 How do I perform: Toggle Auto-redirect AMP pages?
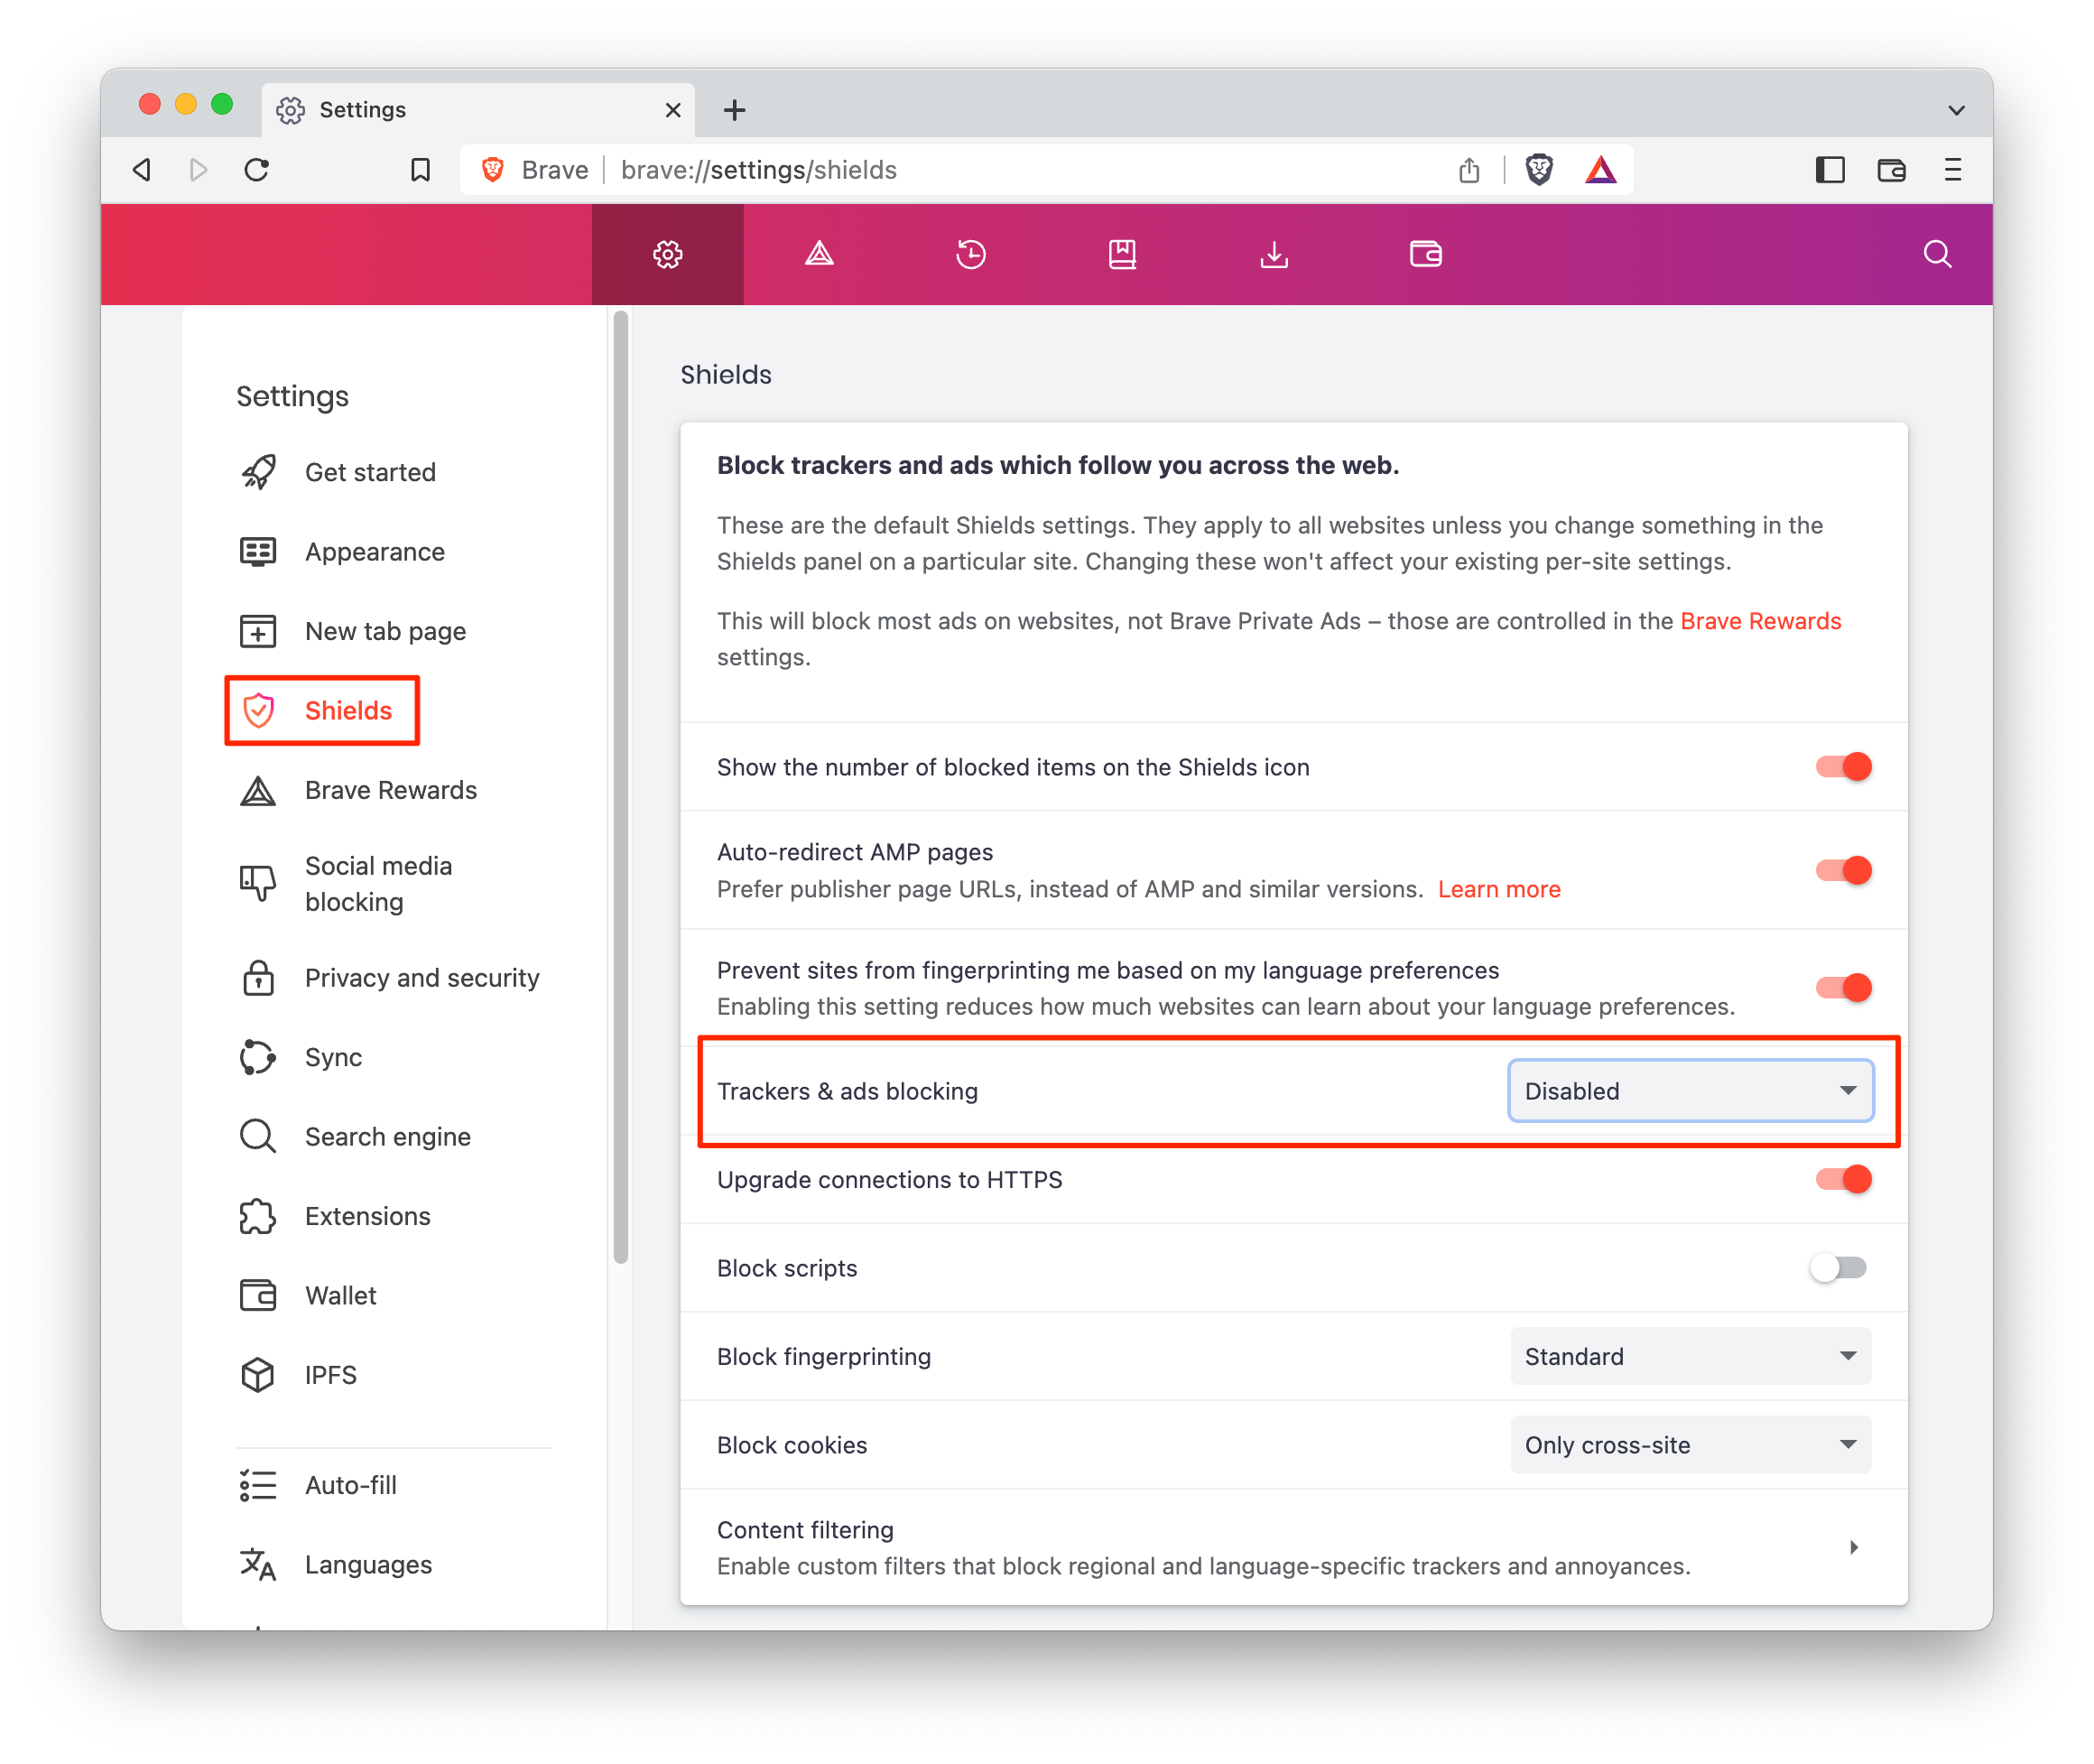[1843, 870]
